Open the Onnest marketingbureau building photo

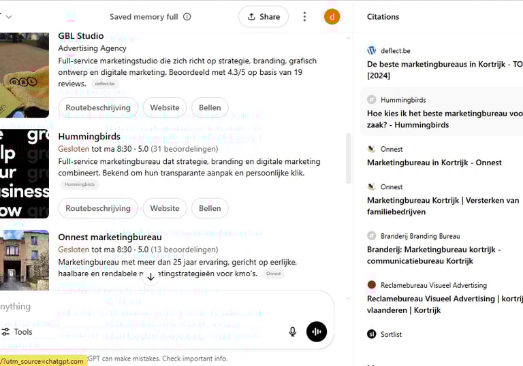click(x=24, y=261)
